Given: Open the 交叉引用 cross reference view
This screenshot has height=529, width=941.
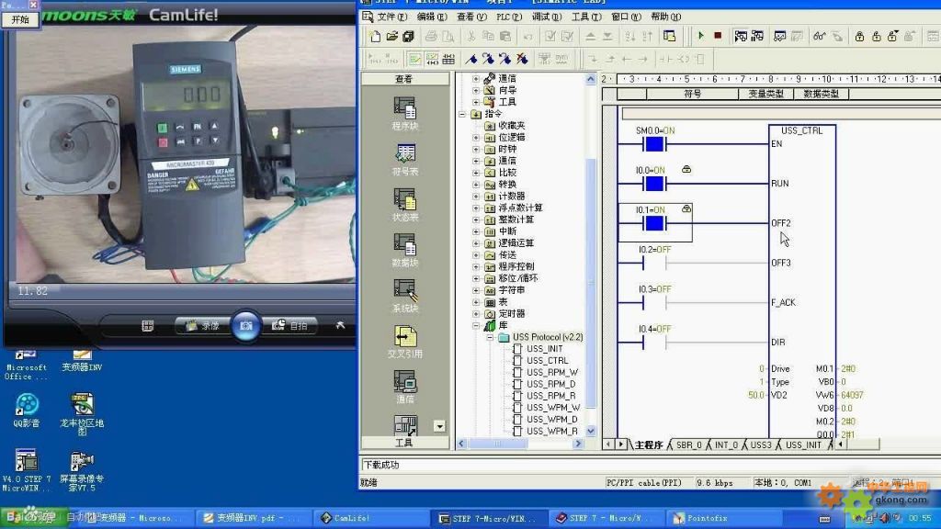Looking at the screenshot, I should (x=405, y=342).
